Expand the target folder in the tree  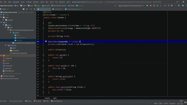pos(1,56)
